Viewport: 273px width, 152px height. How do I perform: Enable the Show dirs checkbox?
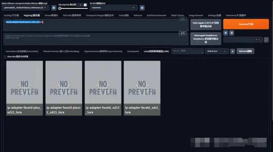[x=5, y=57]
